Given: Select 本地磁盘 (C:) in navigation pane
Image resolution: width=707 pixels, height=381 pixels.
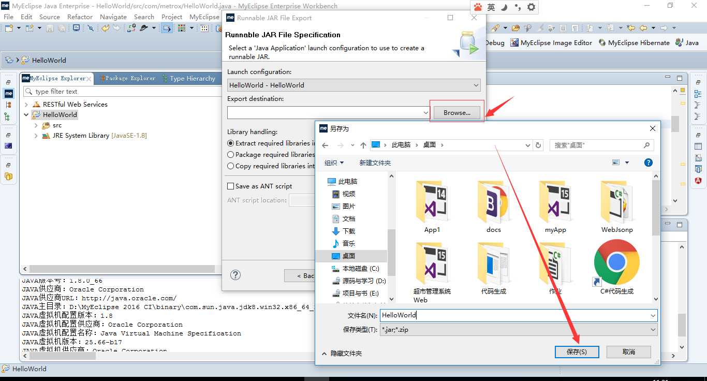Looking at the screenshot, I should click(x=355, y=269).
